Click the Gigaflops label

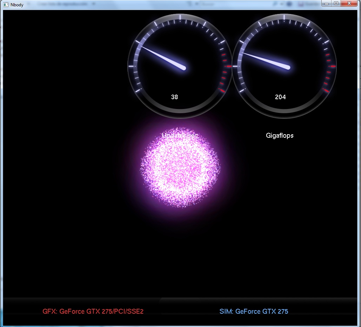pos(280,135)
